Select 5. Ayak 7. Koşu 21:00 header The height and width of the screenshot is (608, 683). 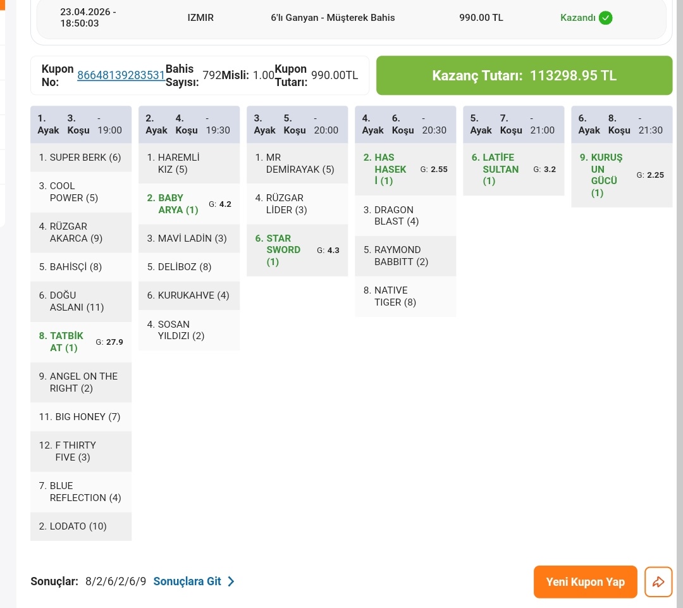(514, 124)
